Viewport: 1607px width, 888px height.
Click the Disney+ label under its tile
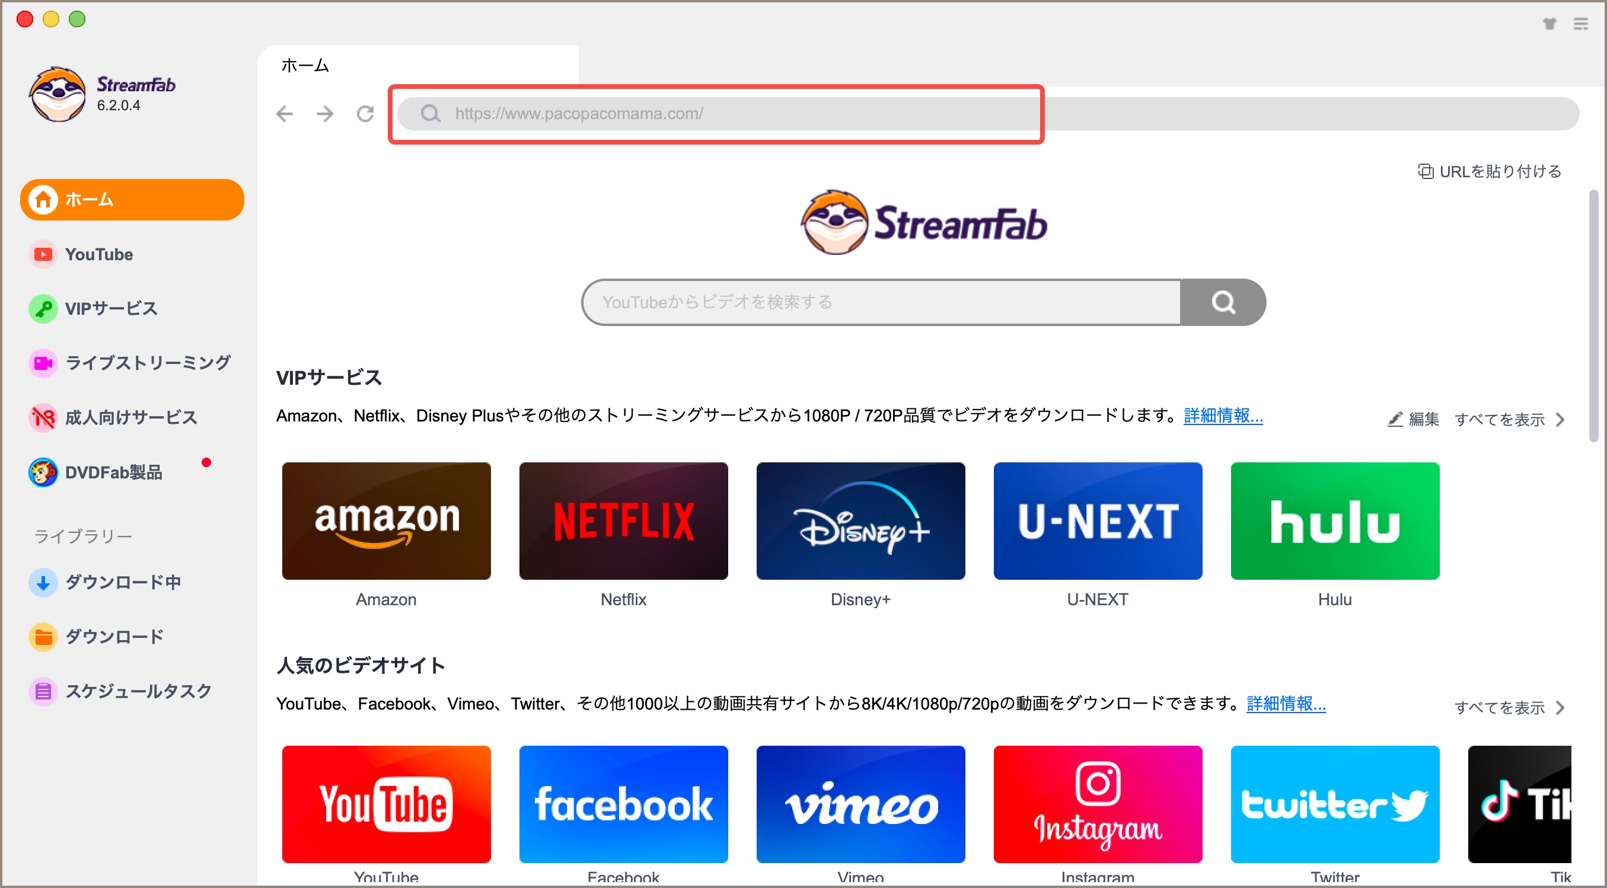860,599
